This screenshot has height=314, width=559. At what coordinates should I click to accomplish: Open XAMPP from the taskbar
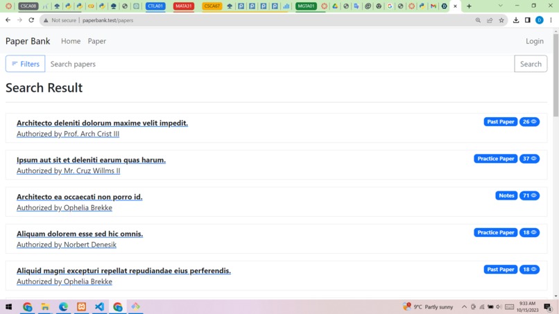click(82, 307)
